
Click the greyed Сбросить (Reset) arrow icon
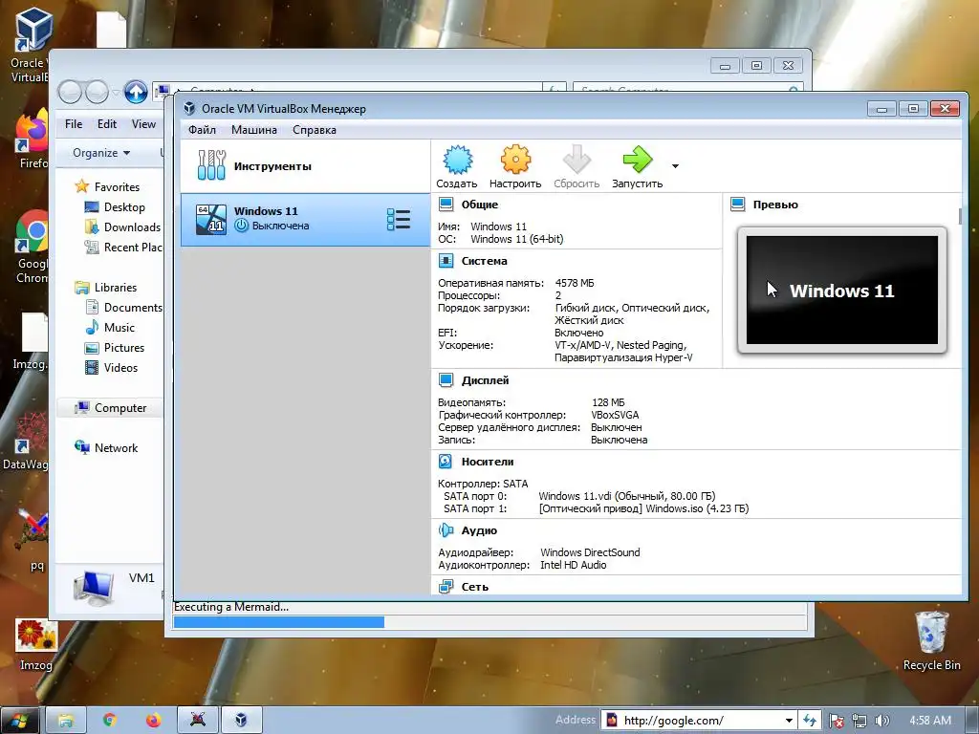(x=577, y=160)
